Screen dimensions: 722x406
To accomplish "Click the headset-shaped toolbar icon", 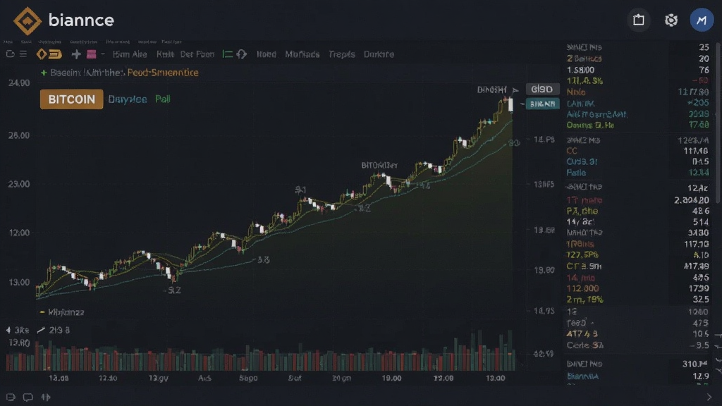I will click(241, 54).
